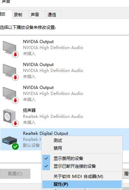Select third NVIDIA Output device name text
The image size is (129, 190).
point(38,88)
